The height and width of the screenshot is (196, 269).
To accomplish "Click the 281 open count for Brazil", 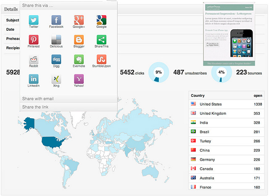I will (257, 132).
